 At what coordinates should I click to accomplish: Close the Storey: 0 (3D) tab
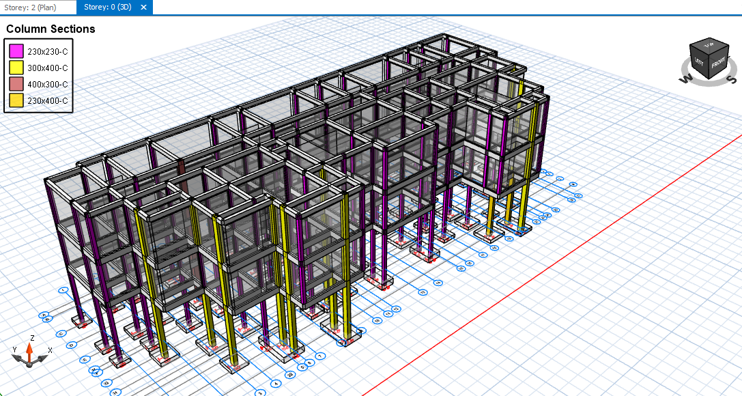(x=144, y=7)
